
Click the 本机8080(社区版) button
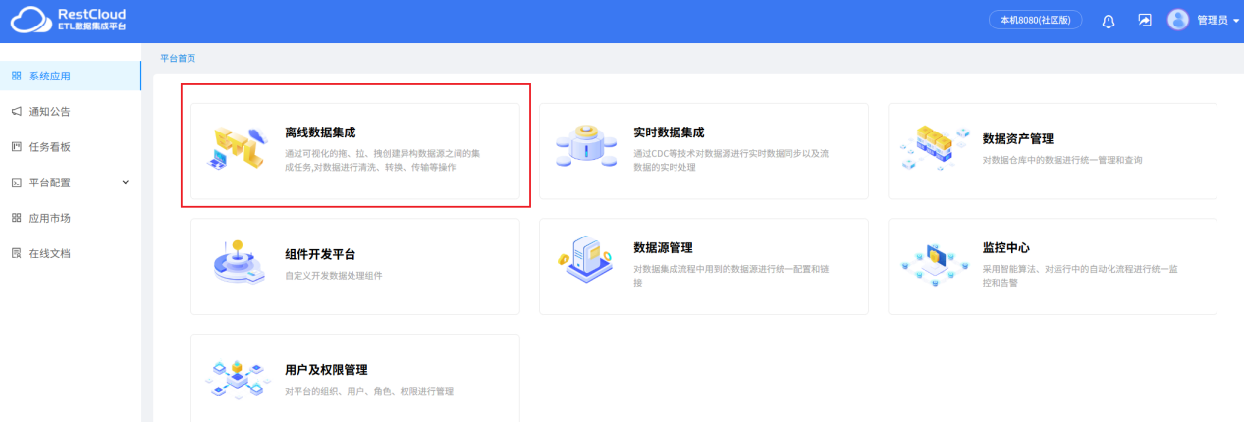tap(1035, 20)
